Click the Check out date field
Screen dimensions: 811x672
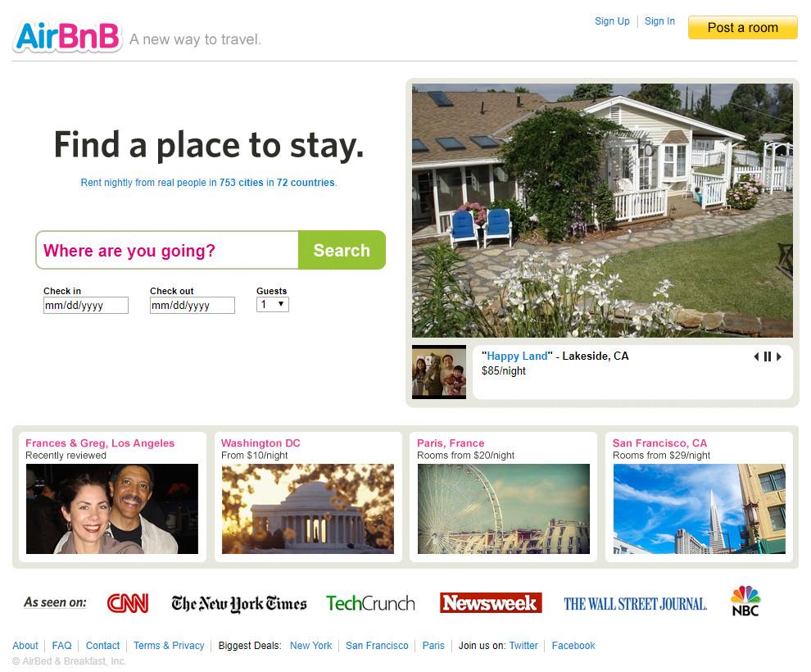tap(193, 305)
